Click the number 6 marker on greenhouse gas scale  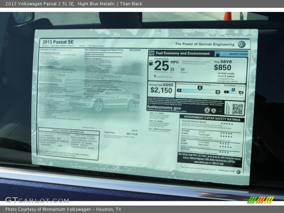coord(200,88)
